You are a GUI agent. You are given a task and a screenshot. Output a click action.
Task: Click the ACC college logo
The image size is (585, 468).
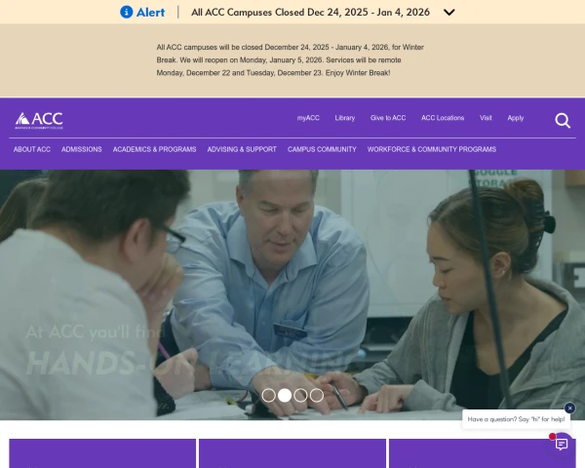[39, 121]
